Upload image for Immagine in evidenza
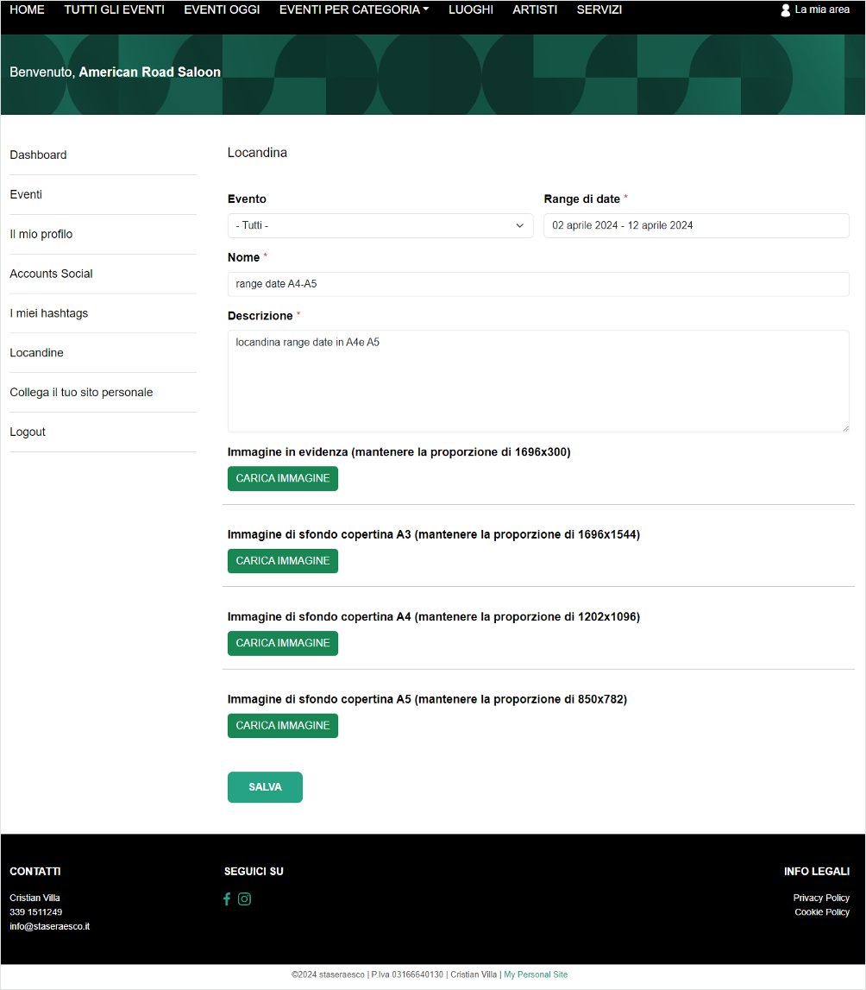 pyautogui.click(x=282, y=478)
